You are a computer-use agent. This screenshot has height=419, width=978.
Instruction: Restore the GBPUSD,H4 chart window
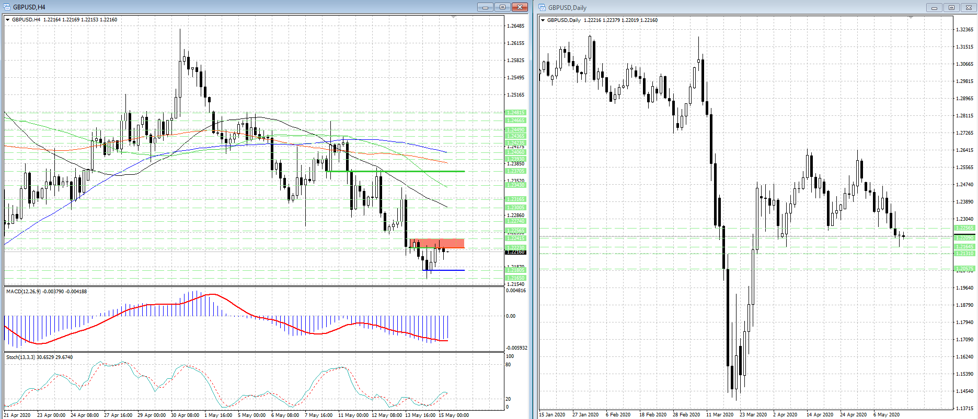[x=502, y=7]
